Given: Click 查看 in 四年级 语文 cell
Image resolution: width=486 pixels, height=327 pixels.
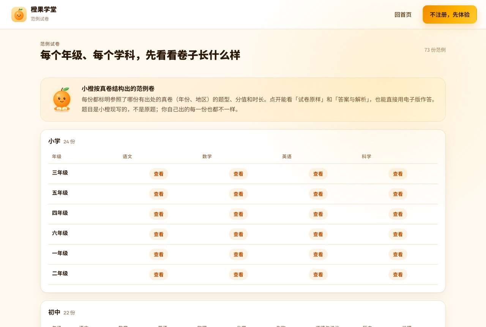Looking at the screenshot, I should 159,214.
